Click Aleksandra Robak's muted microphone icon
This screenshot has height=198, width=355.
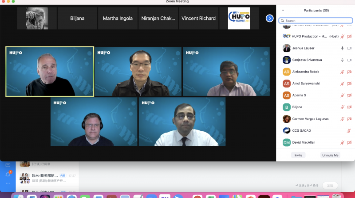[342, 72]
